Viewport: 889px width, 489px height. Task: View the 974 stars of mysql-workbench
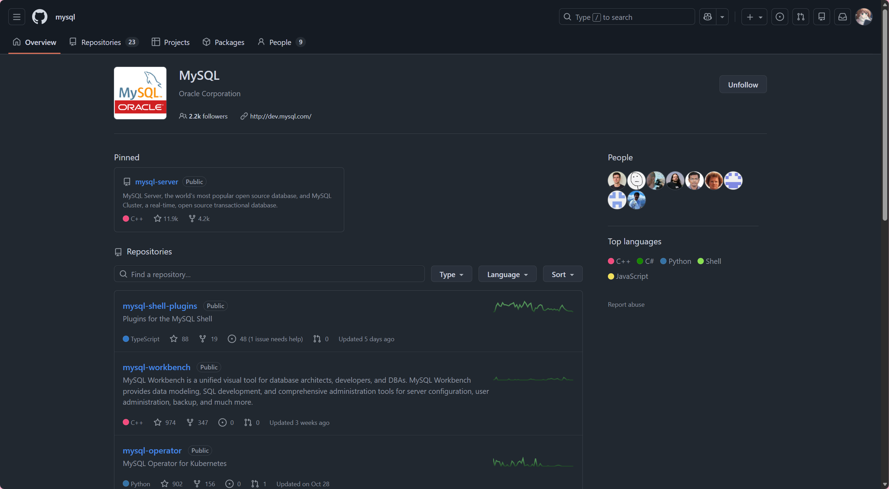coord(165,422)
